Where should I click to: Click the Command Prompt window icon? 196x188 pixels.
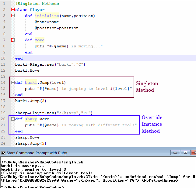click(3, 153)
